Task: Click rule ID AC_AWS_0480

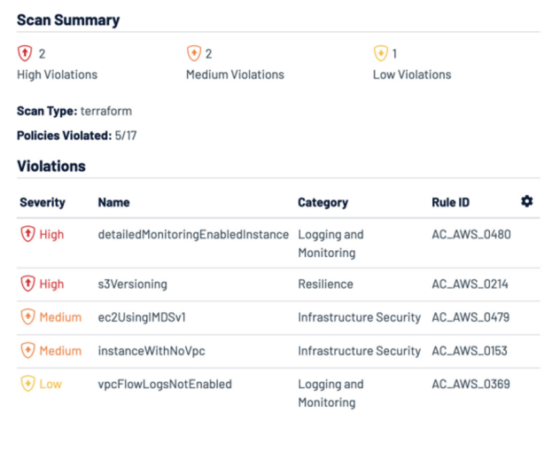Action: coord(471,235)
